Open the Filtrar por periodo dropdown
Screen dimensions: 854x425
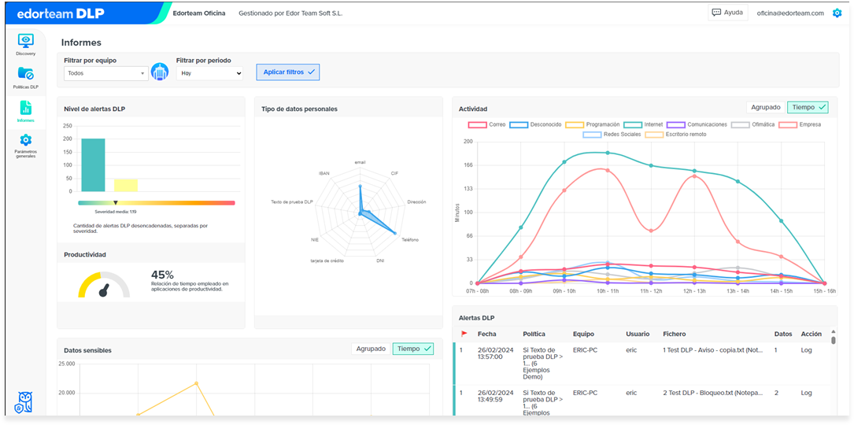click(x=209, y=73)
